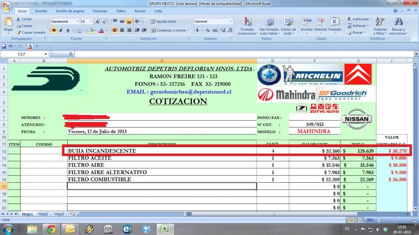Click the Copiar icon
Image resolution: width=419 pixels, height=235 pixels.
click(18, 26)
